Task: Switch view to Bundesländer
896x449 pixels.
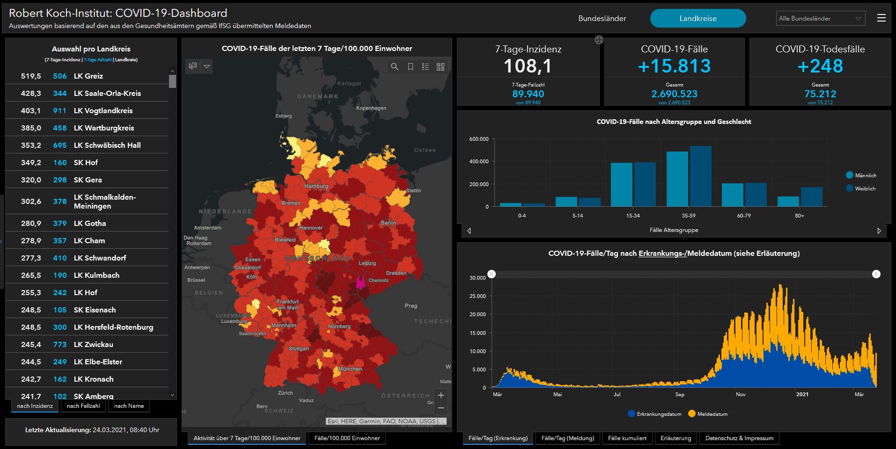Action: point(602,18)
